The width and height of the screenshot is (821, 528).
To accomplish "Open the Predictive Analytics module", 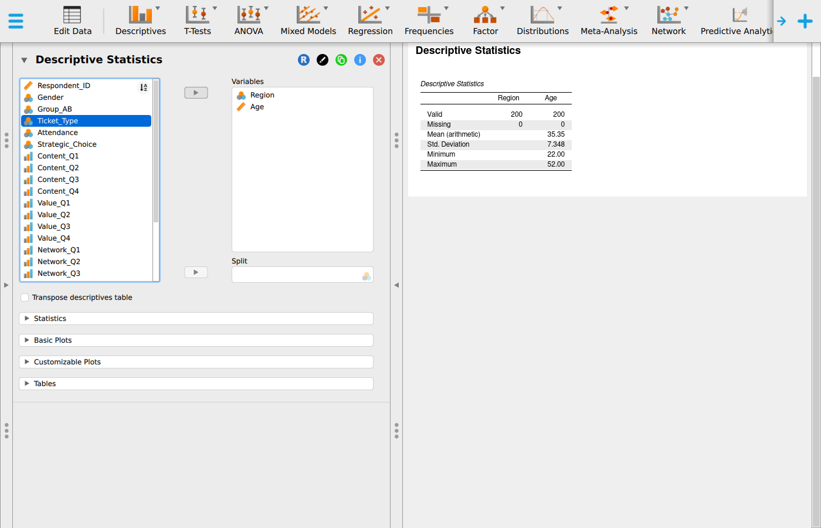I will [737, 21].
